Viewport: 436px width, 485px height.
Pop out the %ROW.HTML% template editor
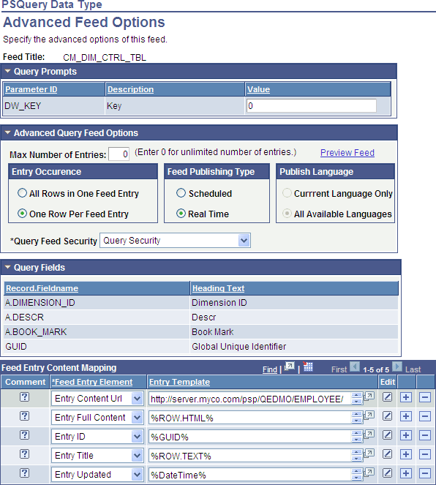tap(369, 416)
